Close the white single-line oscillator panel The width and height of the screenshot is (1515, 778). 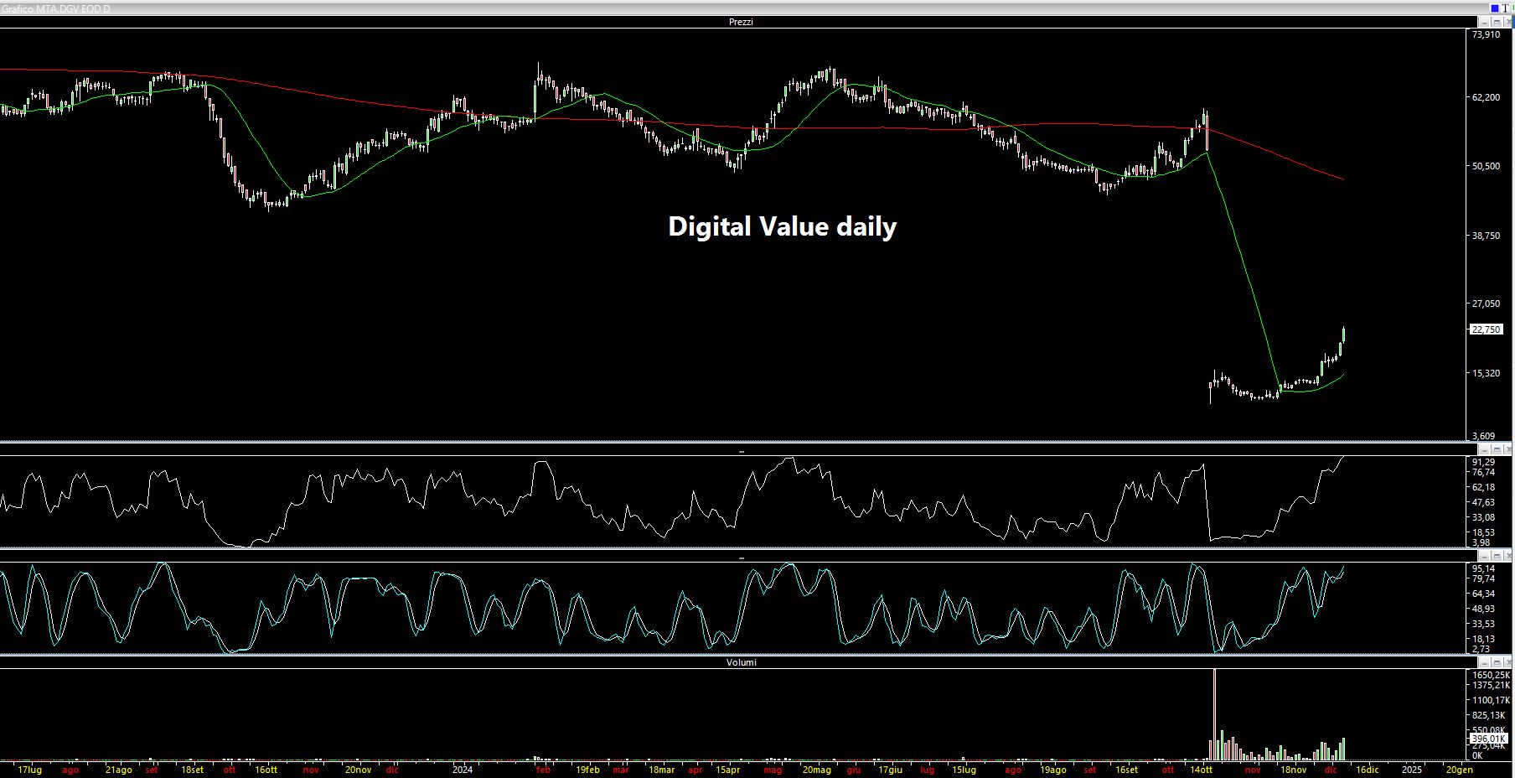1508,449
